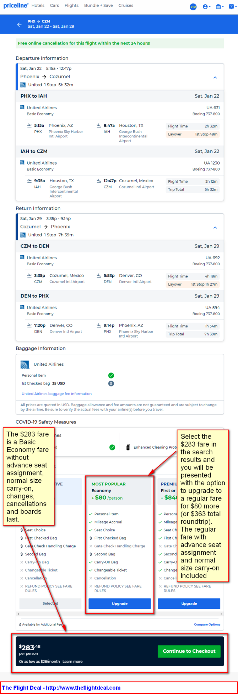Click the 'UA 631' flight number
Screen dimensions: 238x694
213,108
